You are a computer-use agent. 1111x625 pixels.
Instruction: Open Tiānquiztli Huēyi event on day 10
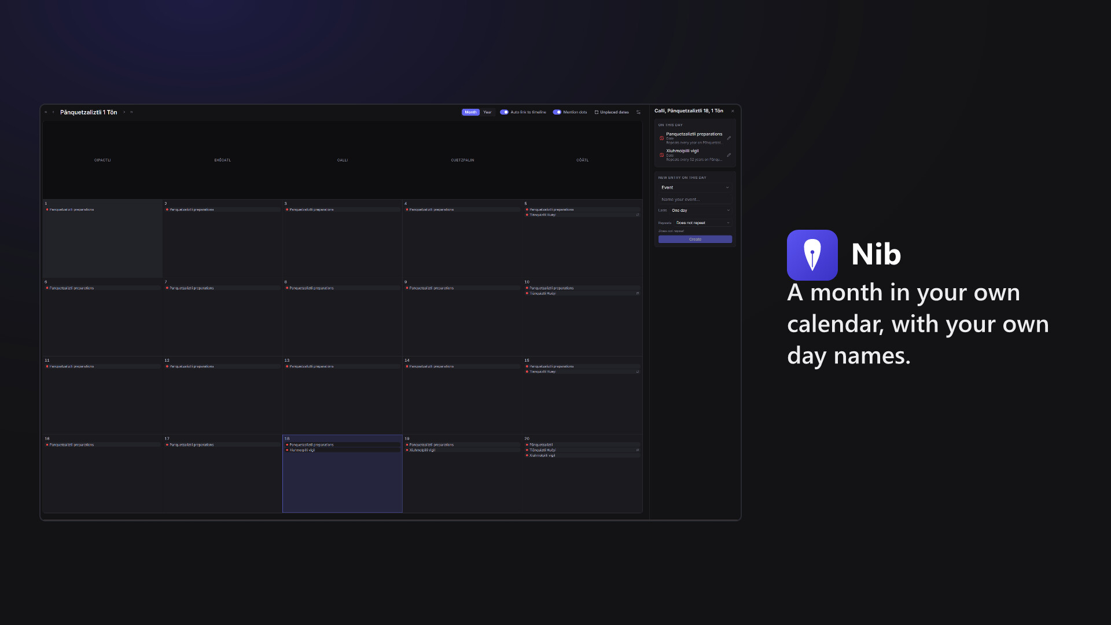pyautogui.click(x=582, y=293)
